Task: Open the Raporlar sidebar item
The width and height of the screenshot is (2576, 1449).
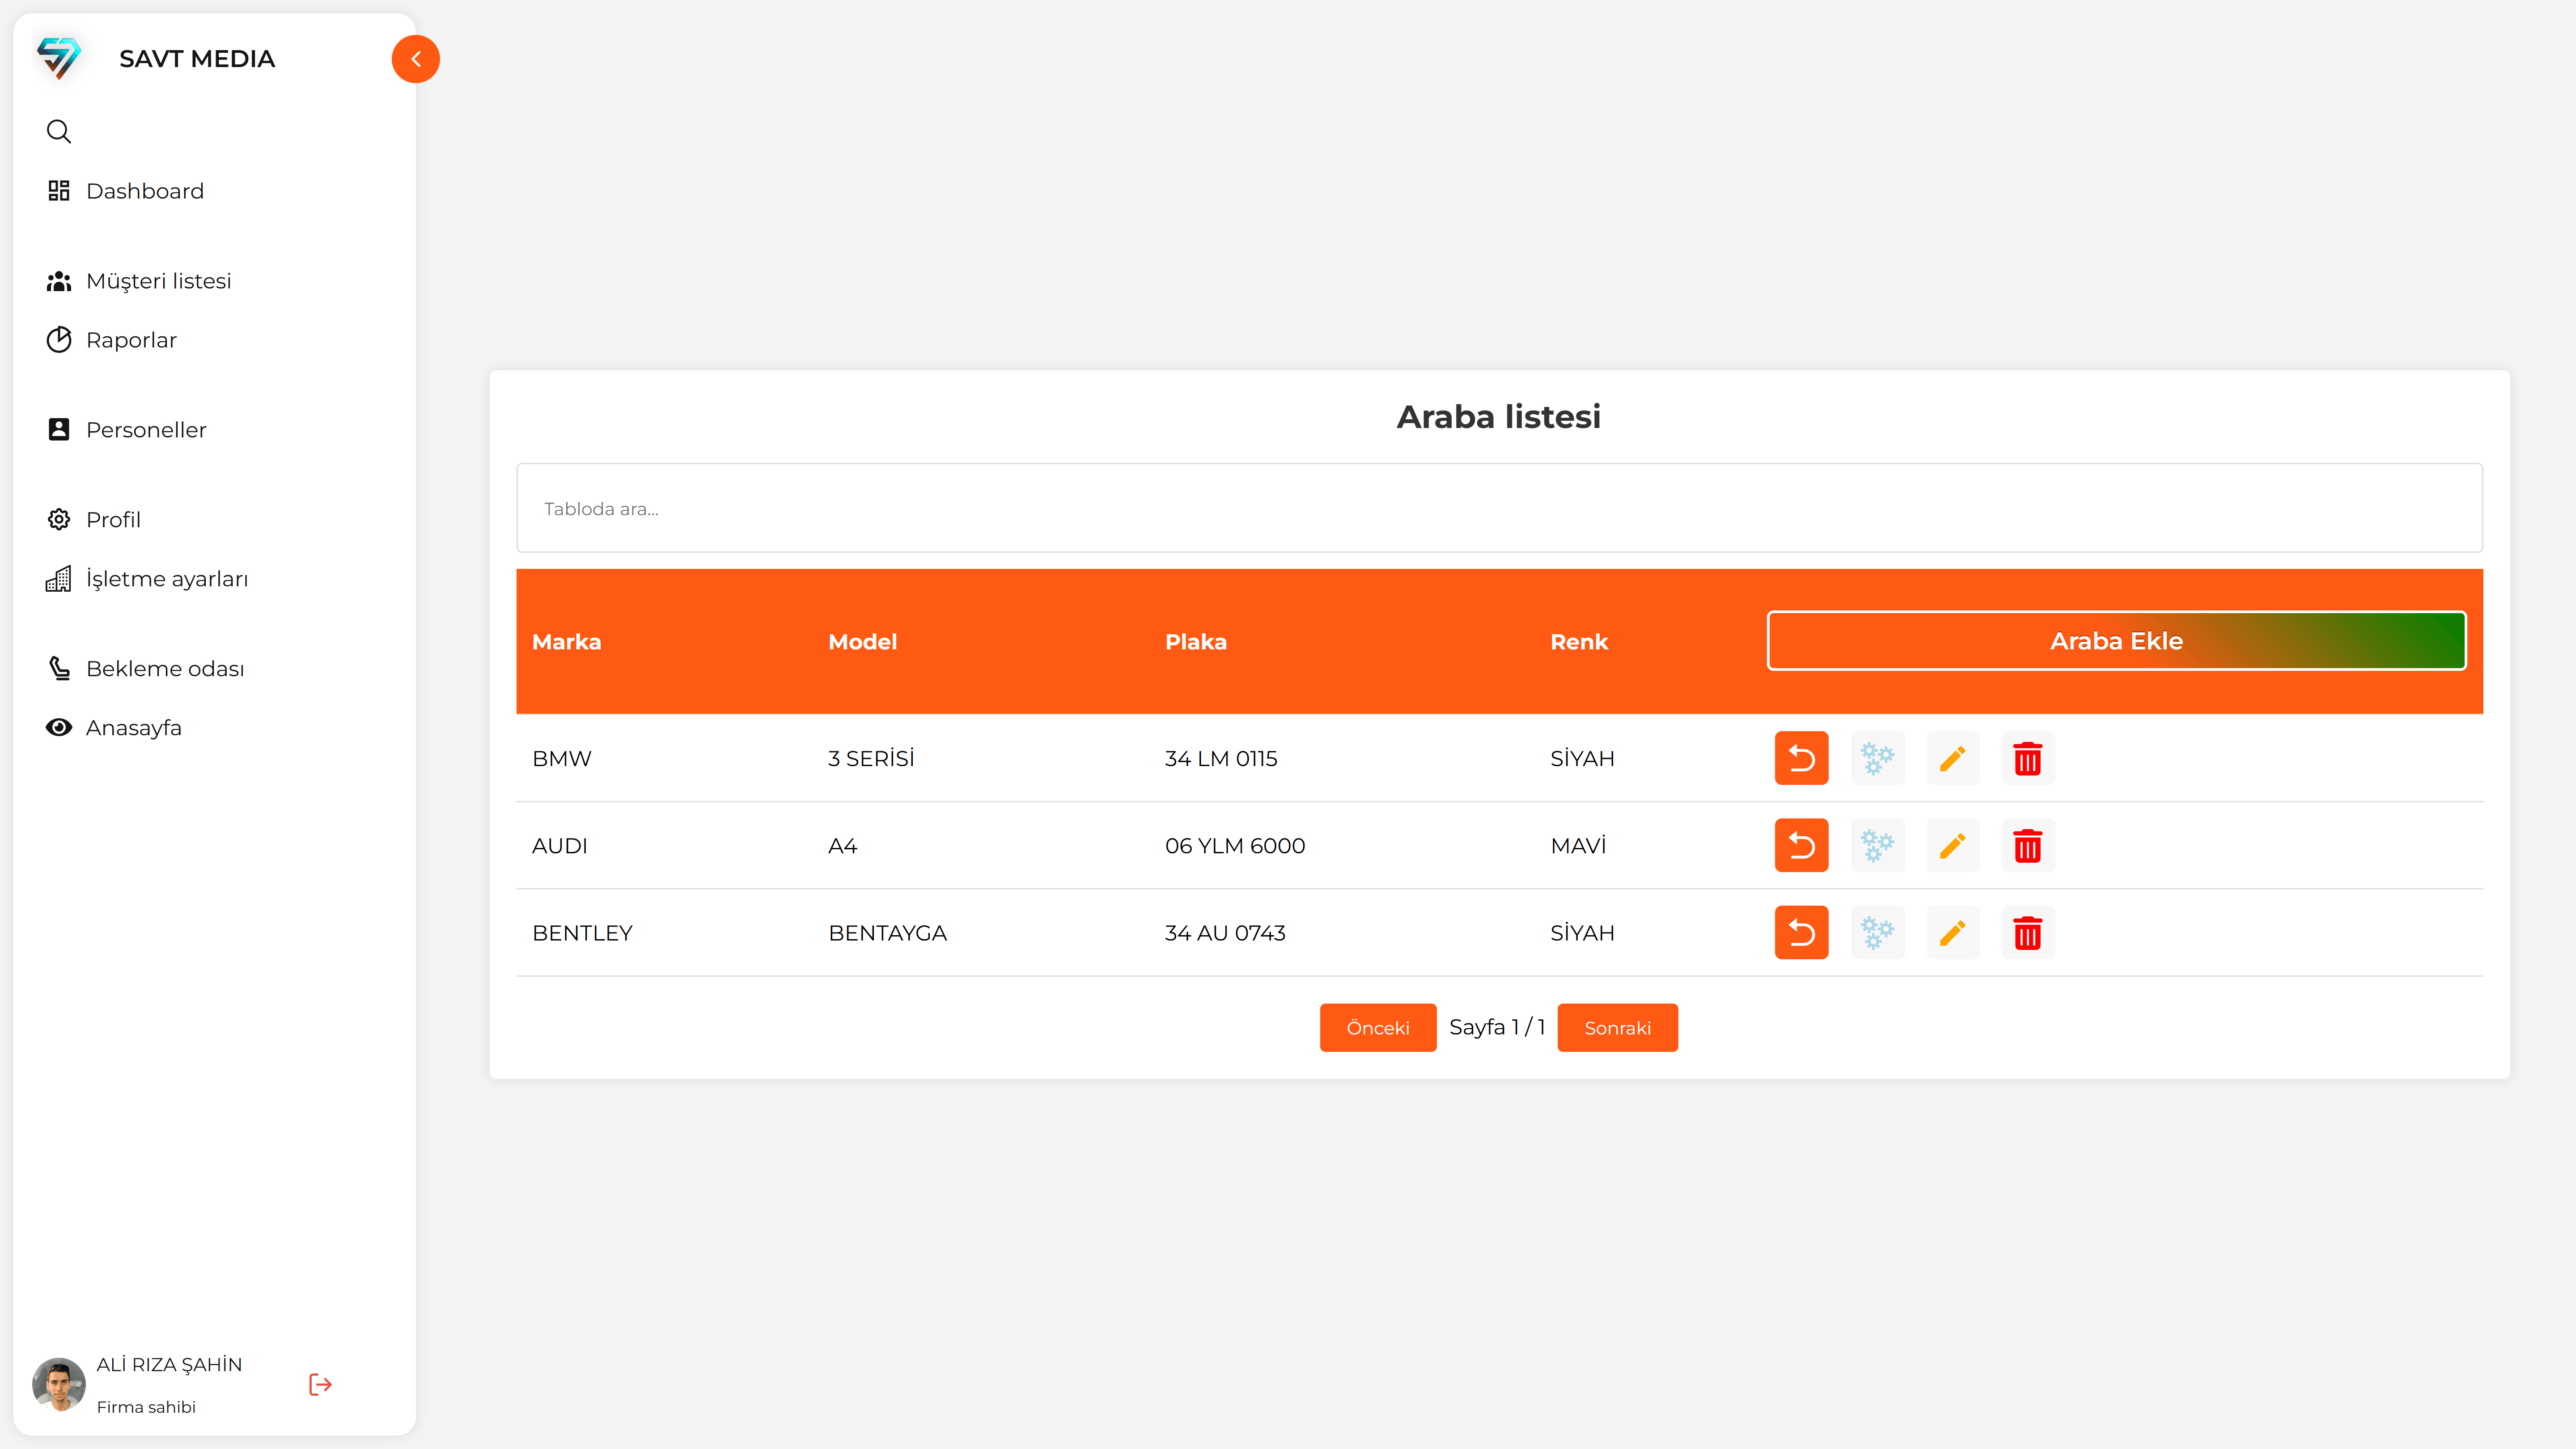Action: 131,340
